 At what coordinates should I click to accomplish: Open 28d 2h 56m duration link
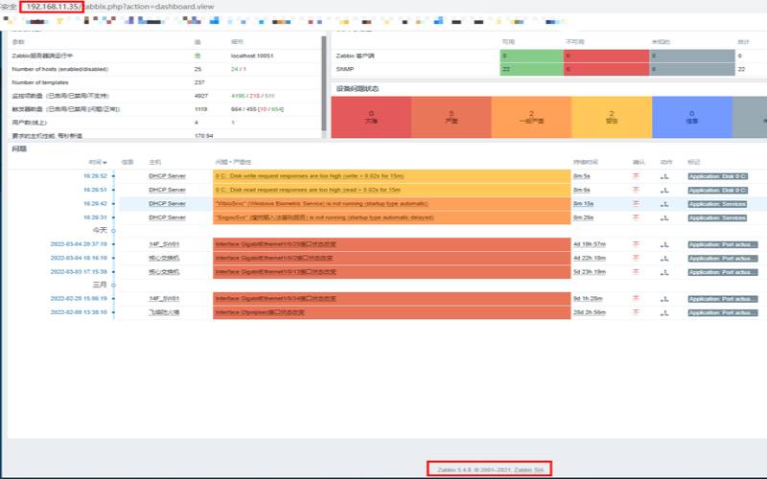tap(591, 312)
